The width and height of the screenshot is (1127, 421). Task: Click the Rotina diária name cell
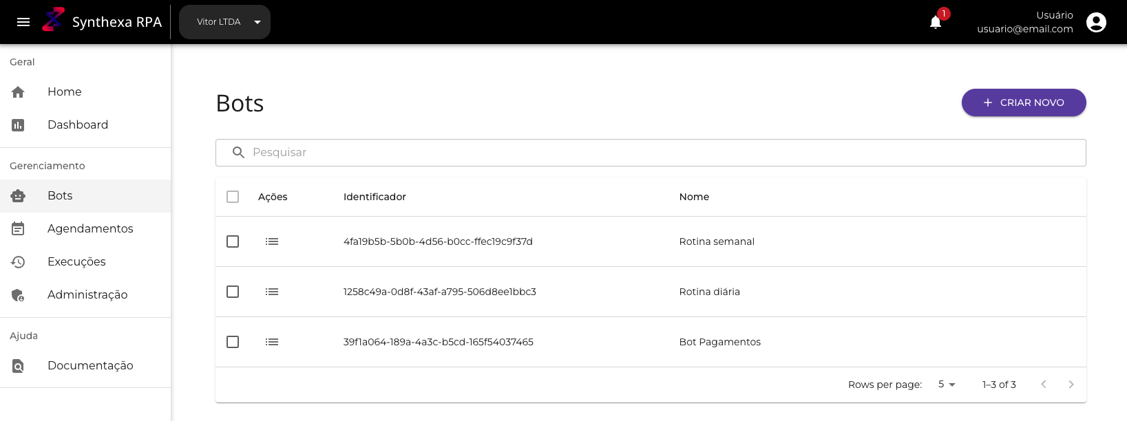pyautogui.click(x=710, y=292)
